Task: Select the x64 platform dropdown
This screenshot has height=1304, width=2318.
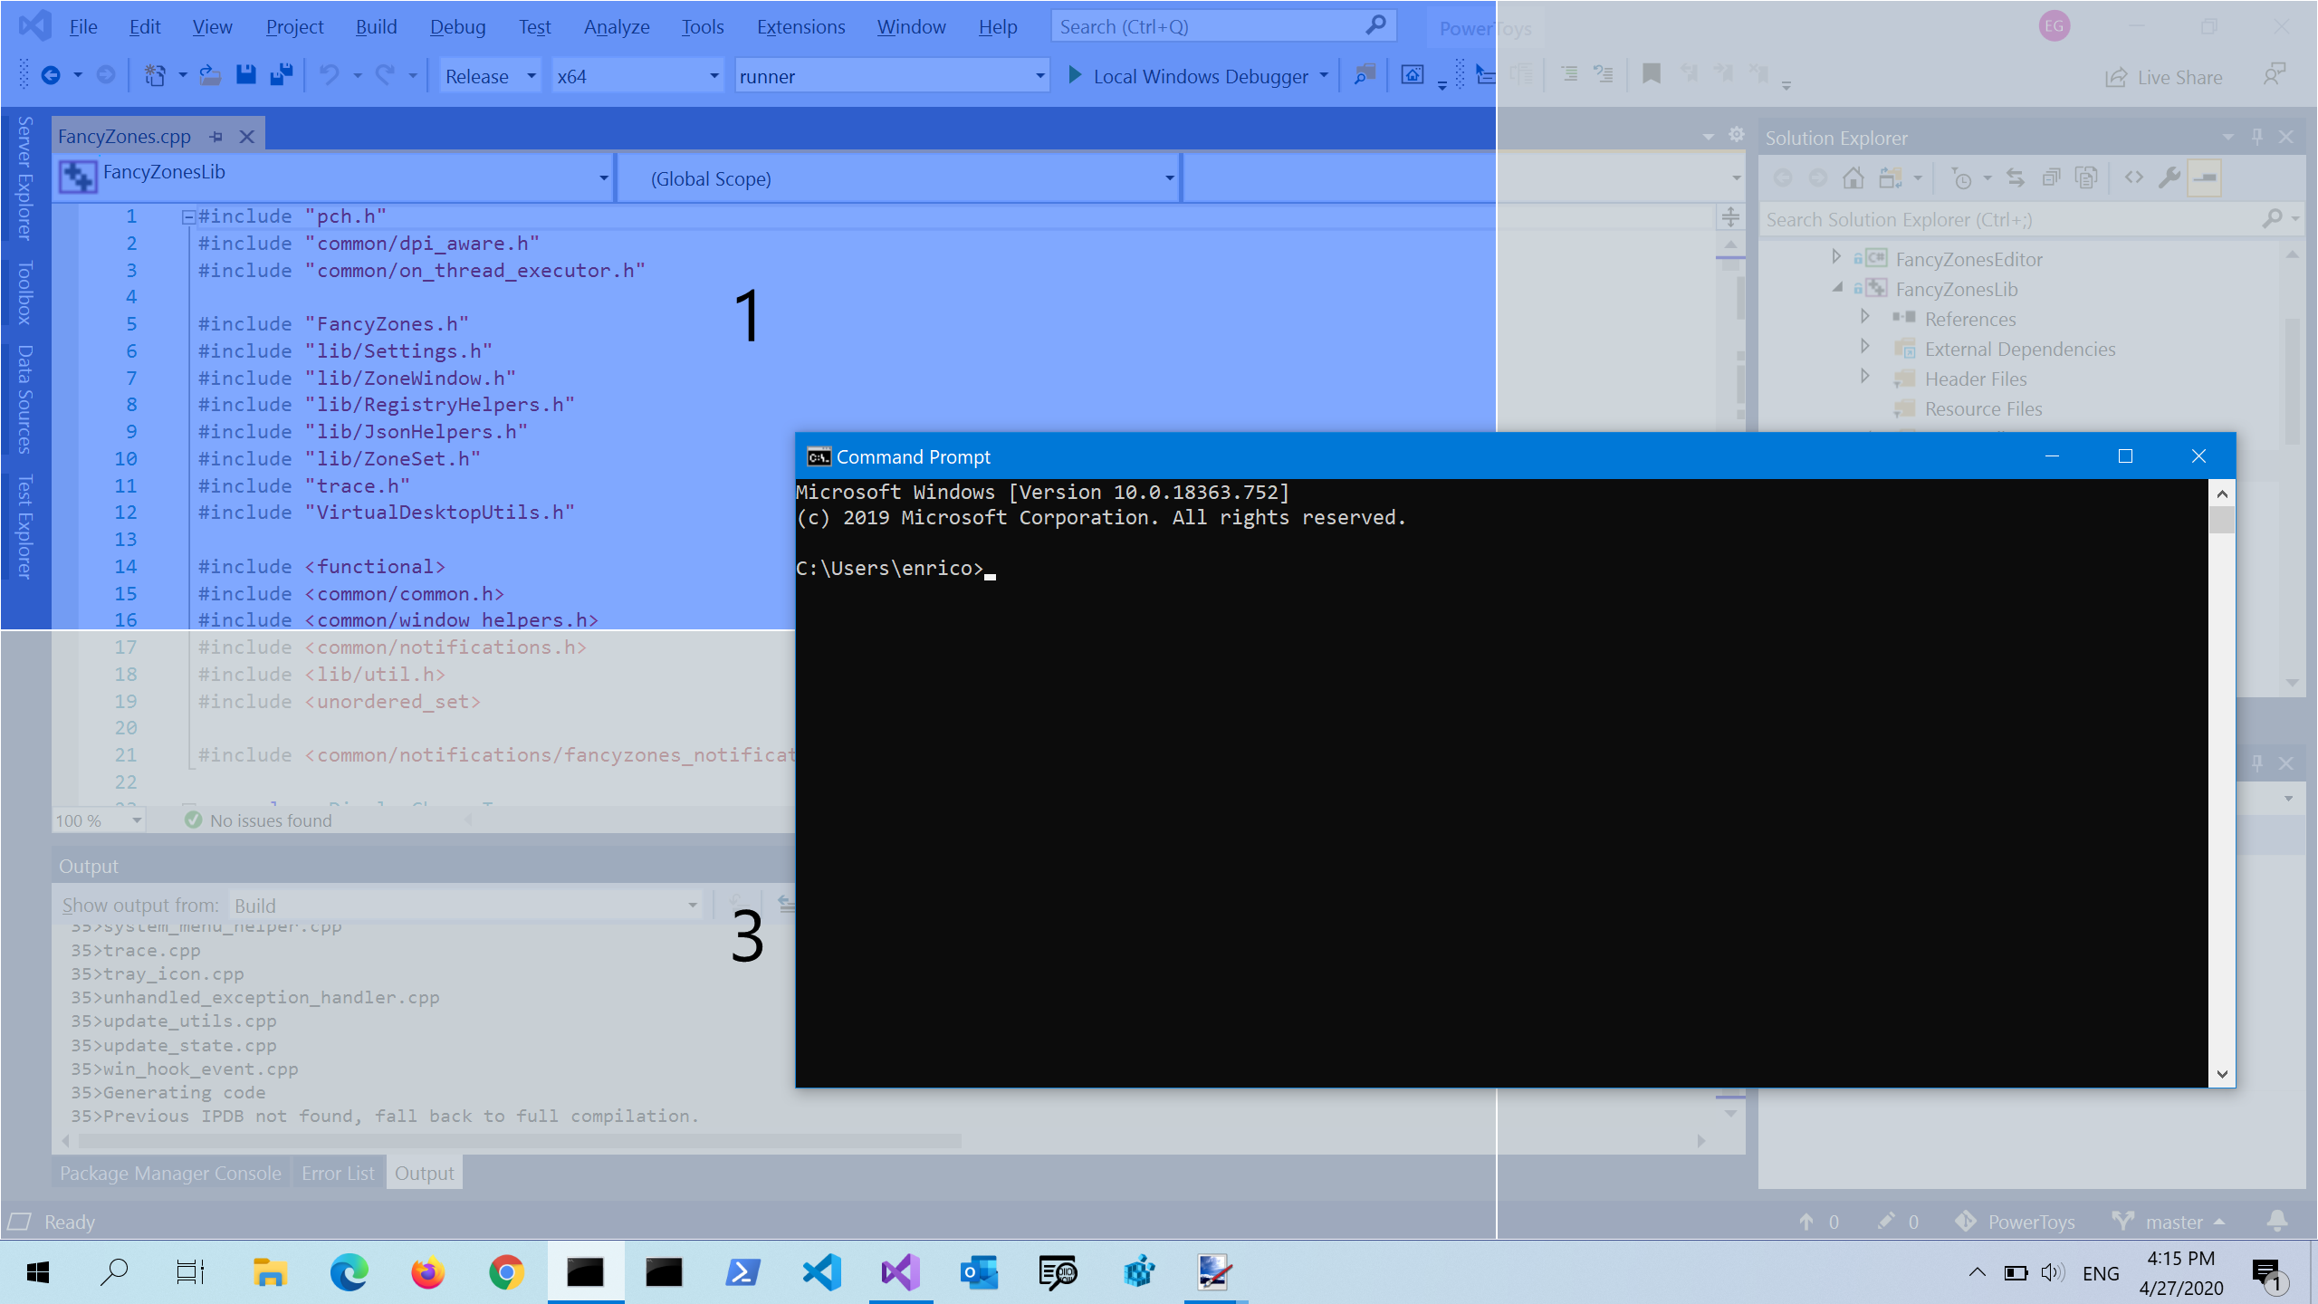Action: 636,75
